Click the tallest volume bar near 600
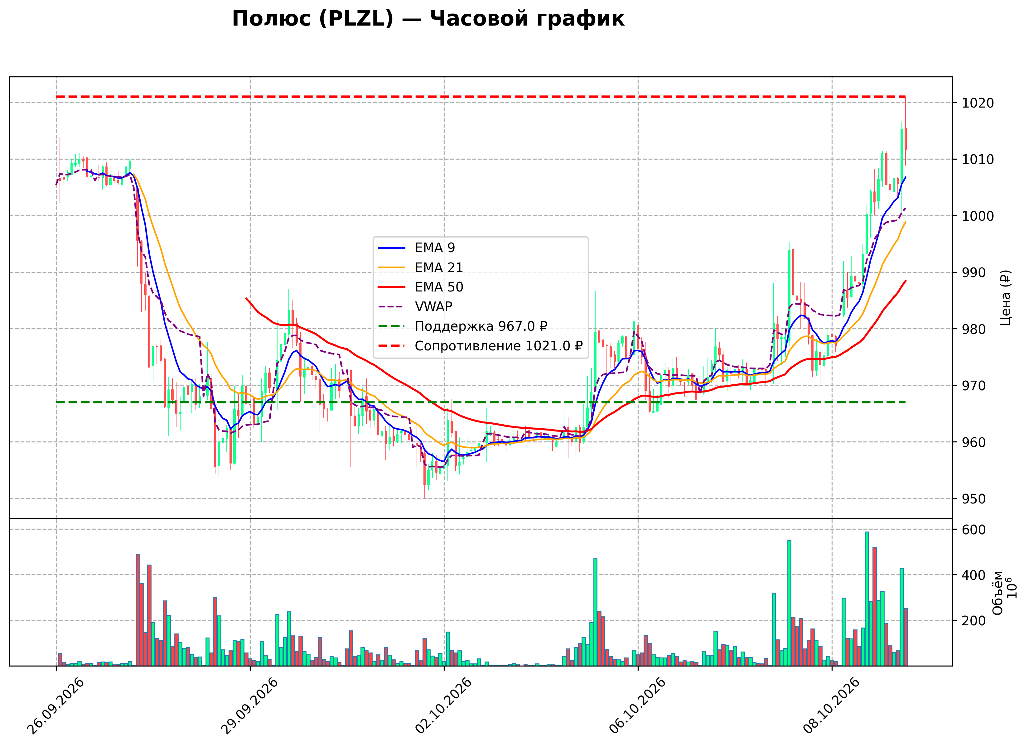The image size is (1029, 746). tap(867, 599)
